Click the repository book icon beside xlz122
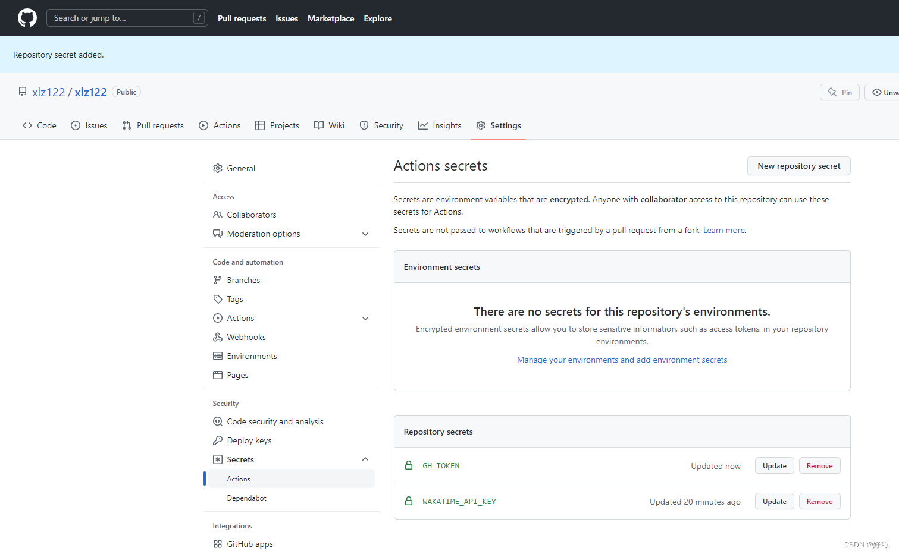Image resolution: width=899 pixels, height=554 pixels. pyautogui.click(x=23, y=92)
